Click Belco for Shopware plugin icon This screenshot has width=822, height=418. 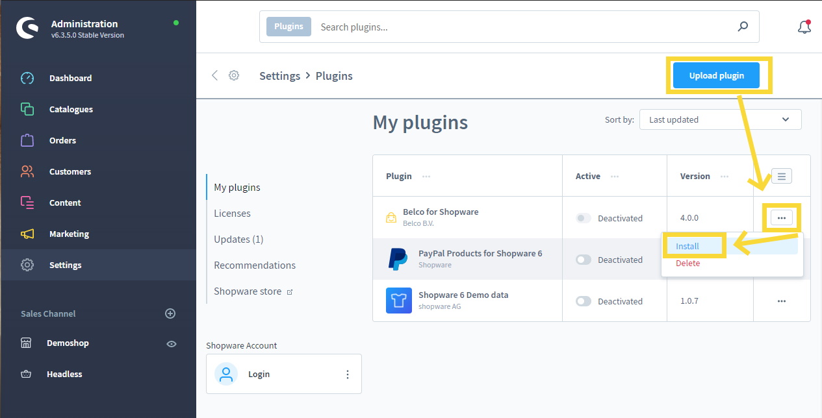pyautogui.click(x=391, y=217)
